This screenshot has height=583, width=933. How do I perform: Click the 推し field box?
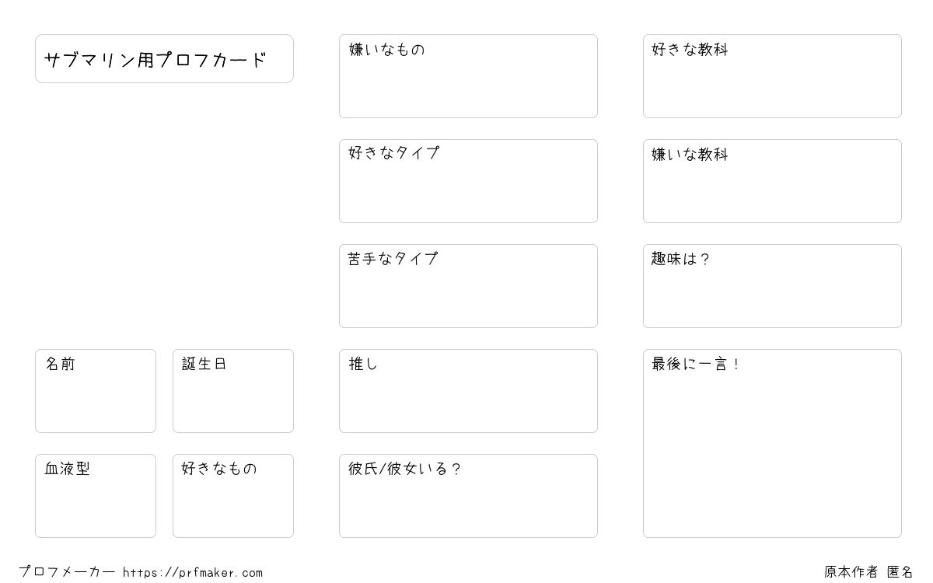click(x=468, y=391)
